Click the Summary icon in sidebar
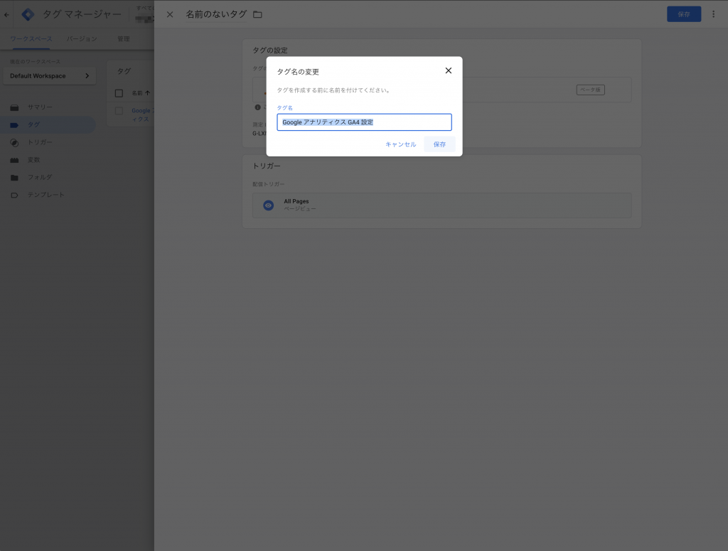Image resolution: width=728 pixels, height=551 pixels. (14, 107)
